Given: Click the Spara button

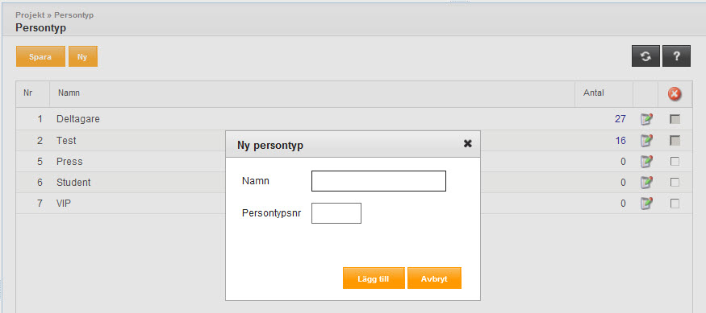Looking at the screenshot, I should click(x=40, y=56).
